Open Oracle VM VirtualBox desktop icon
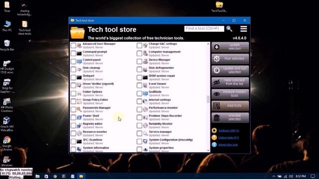The image size is (319, 179). coord(6,124)
